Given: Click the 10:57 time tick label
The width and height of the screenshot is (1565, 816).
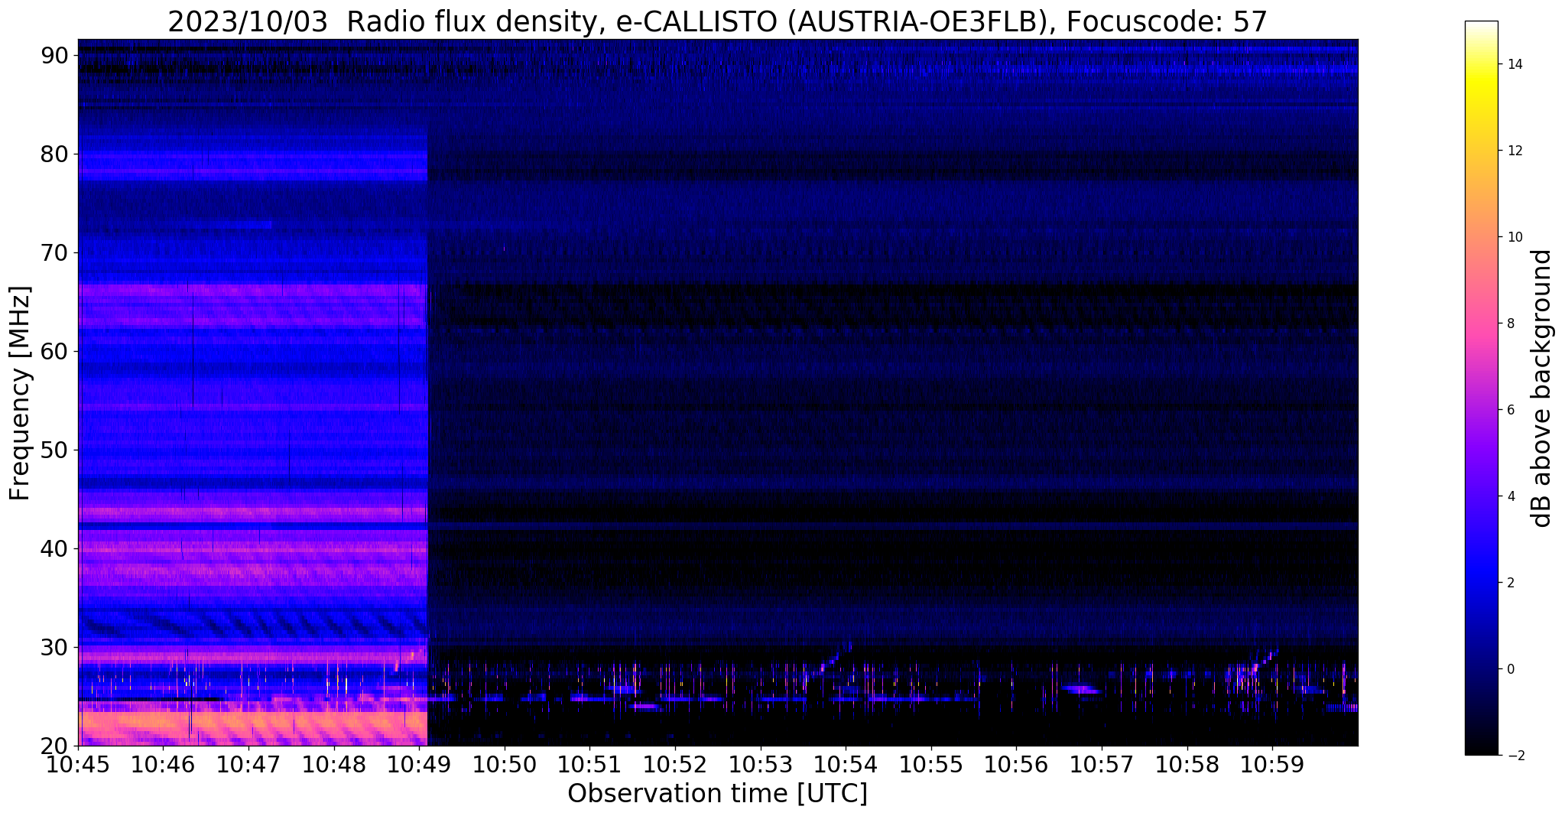Looking at the screenshot, I should (1102, 763).
